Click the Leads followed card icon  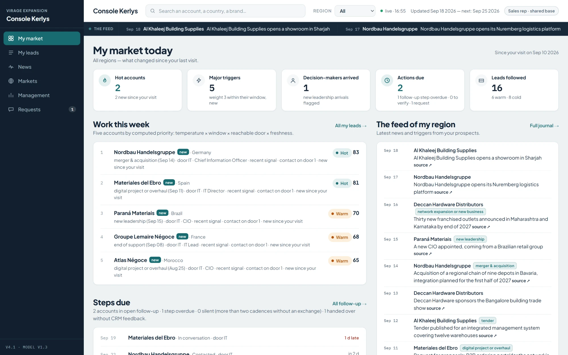[481, 80]
